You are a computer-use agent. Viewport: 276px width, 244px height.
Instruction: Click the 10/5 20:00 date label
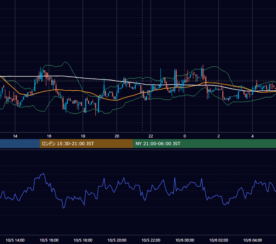click(x=117, y=240)
